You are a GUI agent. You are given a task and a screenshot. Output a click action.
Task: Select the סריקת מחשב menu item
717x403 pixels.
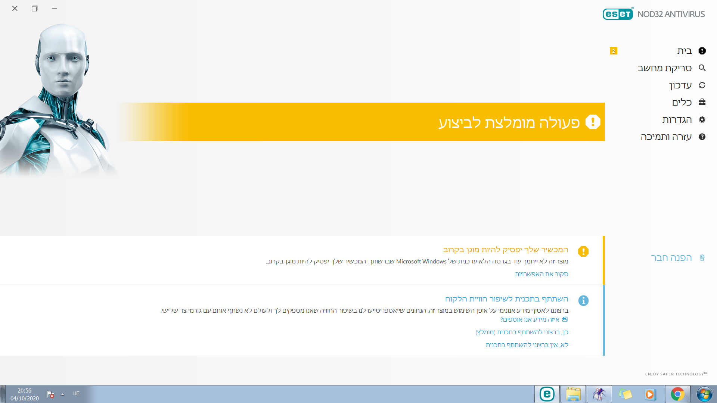click(x=664, y=68)
